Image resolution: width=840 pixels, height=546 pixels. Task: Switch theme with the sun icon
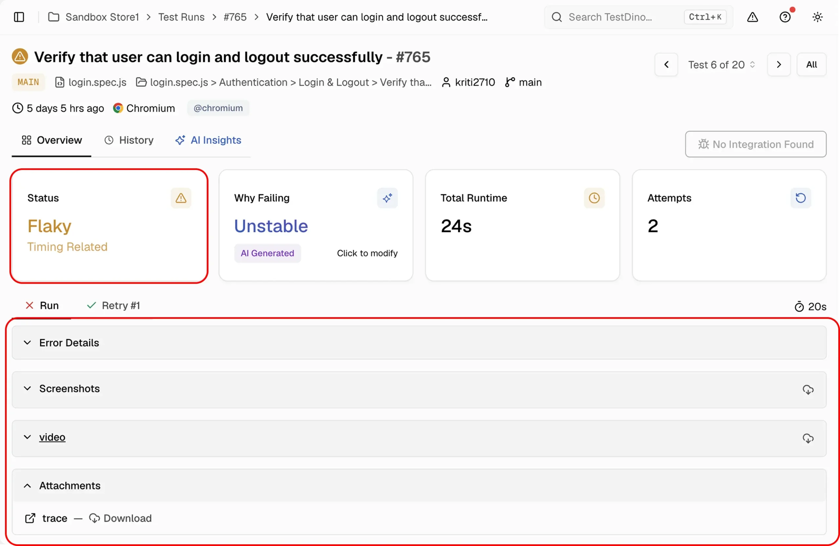click(x=817, y=17)
